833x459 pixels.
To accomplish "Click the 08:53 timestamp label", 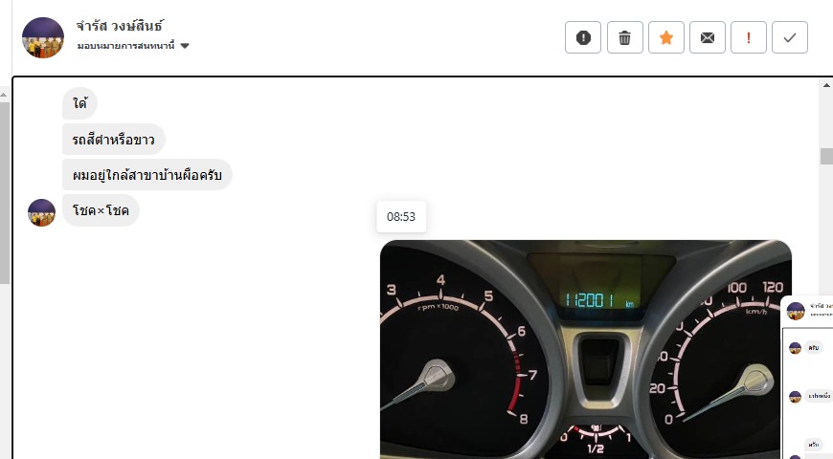I will [401, 216].
